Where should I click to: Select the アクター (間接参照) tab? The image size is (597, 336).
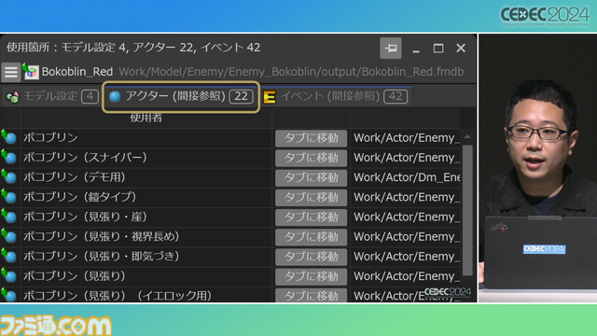tap(181, 97)
